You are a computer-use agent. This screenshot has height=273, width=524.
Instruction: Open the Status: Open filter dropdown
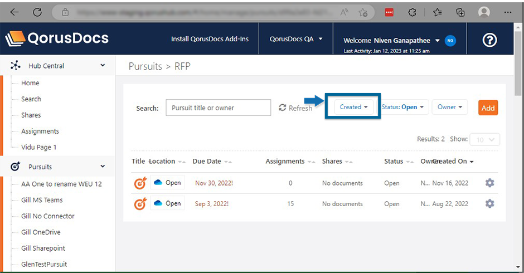point(403,107)
